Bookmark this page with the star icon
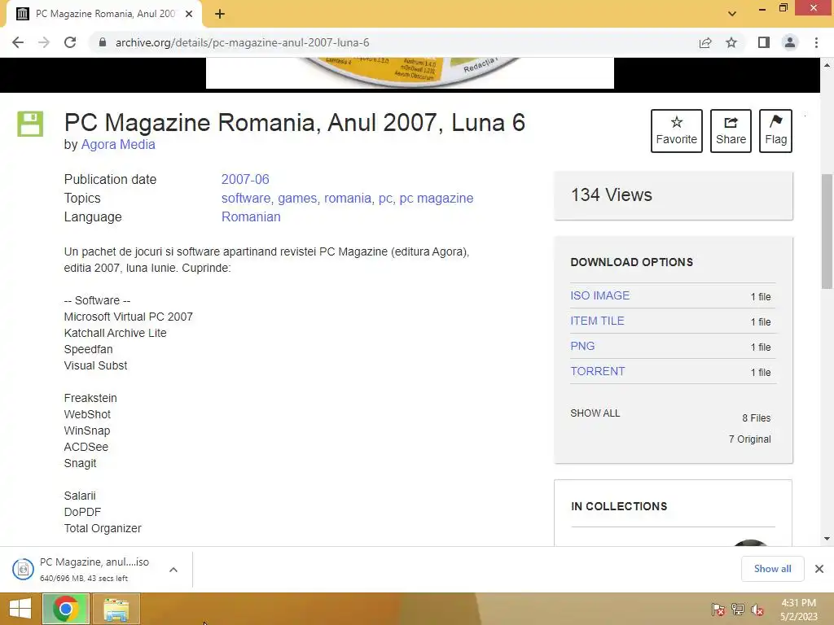Viewport: 834px width, 625px height. tap(731, 42)
